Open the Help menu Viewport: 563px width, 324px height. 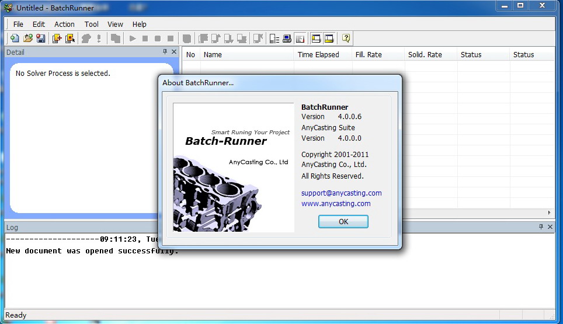pos(140,25)
